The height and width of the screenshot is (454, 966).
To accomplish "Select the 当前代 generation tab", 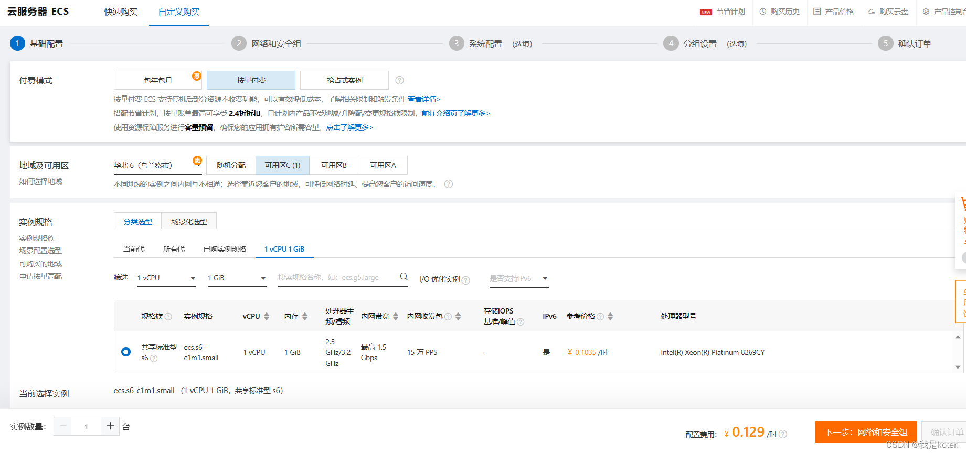I will pos(134,249).
